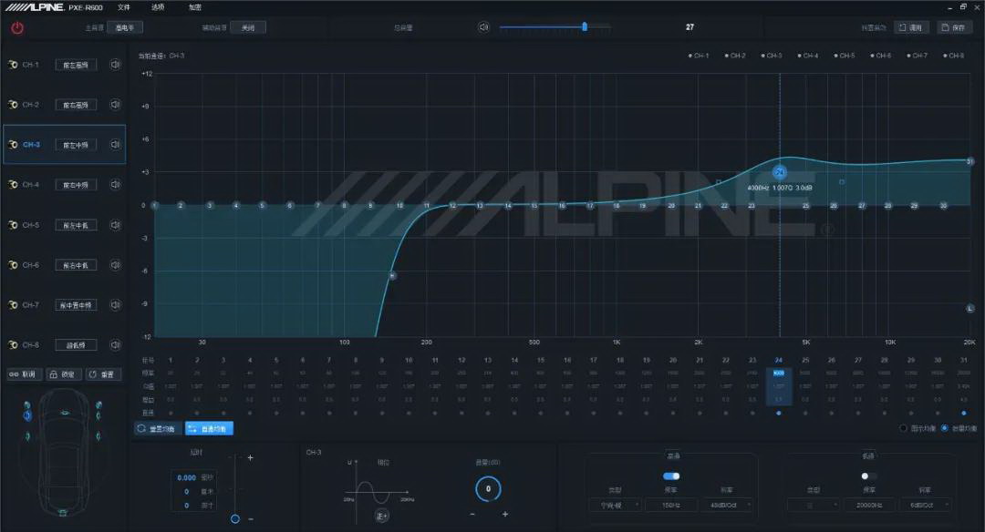Mute channel CH-7
The width and height of the screenshot is (985, 532).
click(115, 305)
